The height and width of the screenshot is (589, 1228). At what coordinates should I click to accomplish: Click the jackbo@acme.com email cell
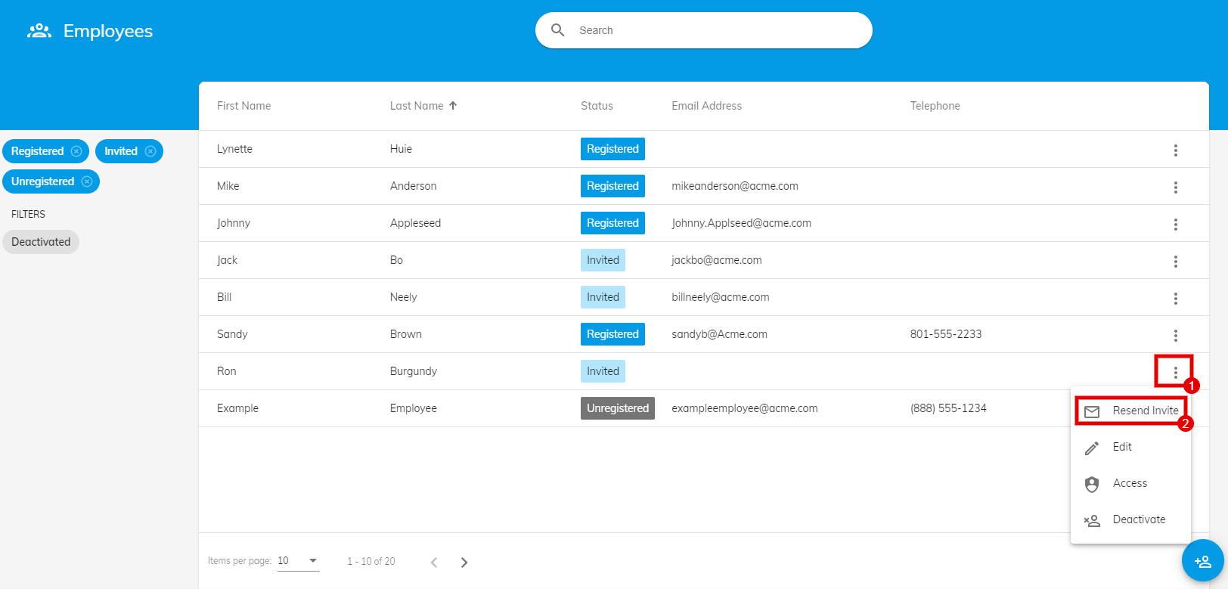coord(717,260)
